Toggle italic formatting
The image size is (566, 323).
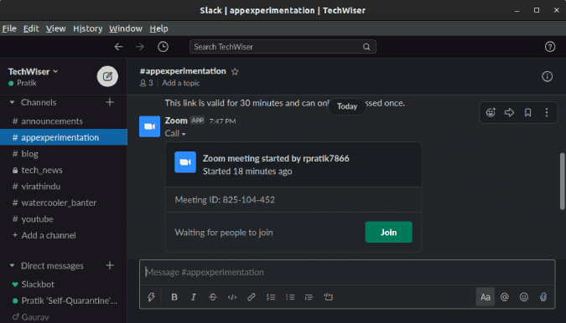194,297
